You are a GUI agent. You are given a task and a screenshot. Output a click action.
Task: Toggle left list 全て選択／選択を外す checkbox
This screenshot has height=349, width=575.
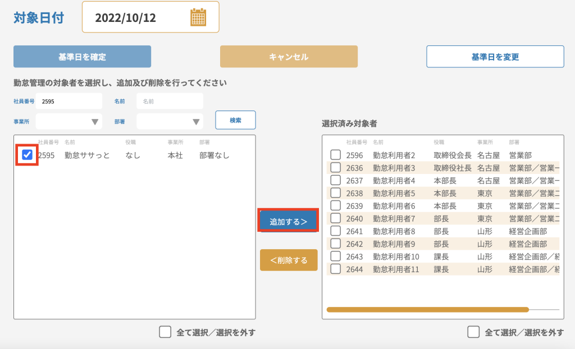165,332
